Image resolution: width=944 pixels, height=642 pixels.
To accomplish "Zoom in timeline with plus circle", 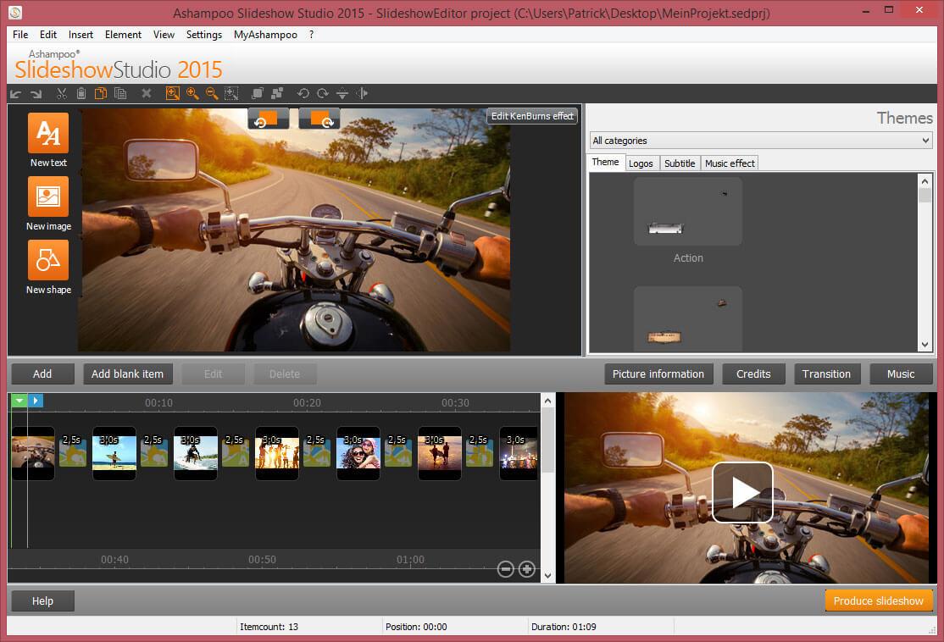I will 527,569.
